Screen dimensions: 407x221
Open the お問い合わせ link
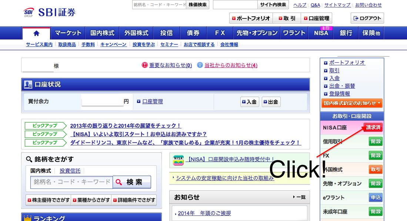[x=368, y=5]
